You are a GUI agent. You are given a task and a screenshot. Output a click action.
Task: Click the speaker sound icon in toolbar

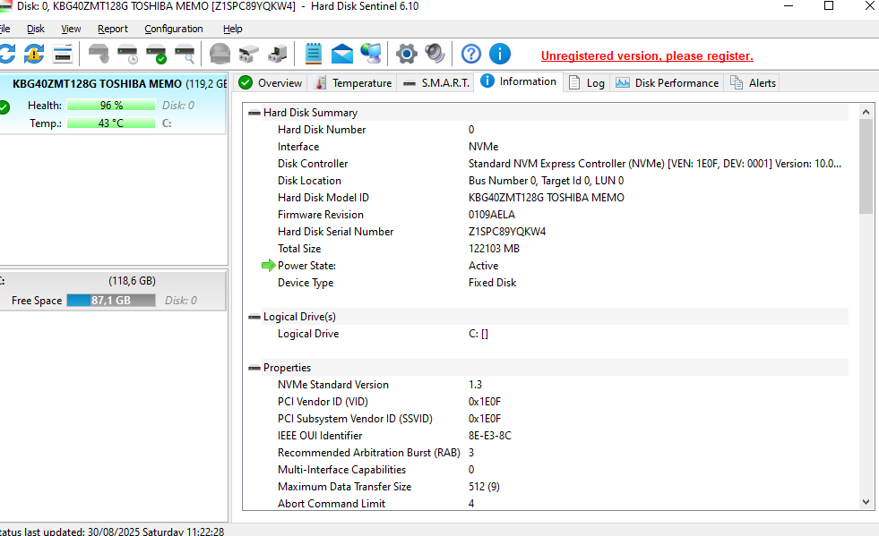point(435,54)
